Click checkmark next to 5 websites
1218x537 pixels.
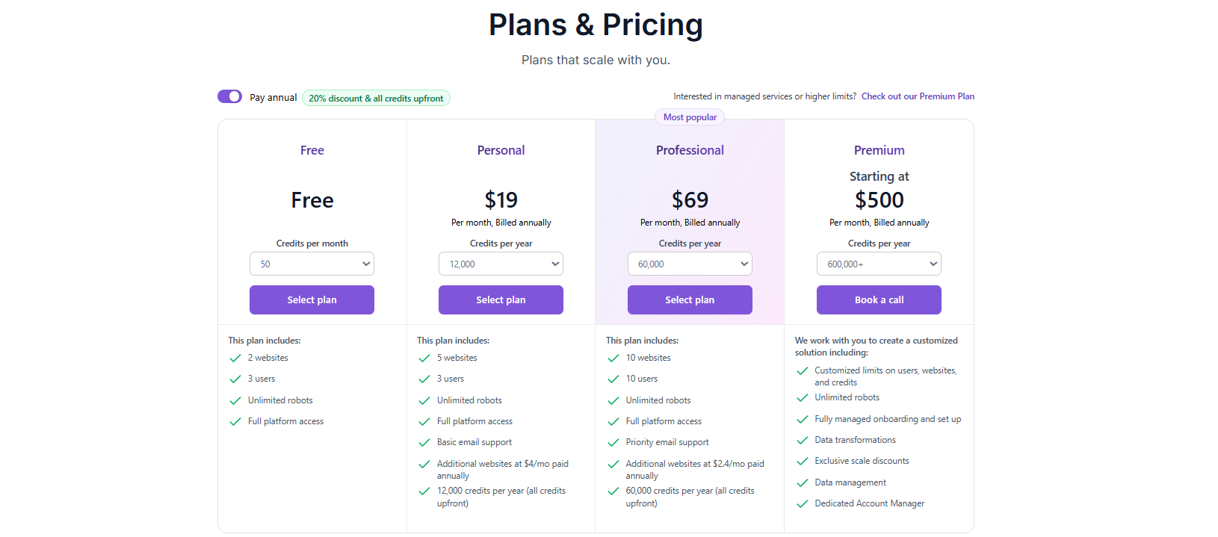point(424,358)
